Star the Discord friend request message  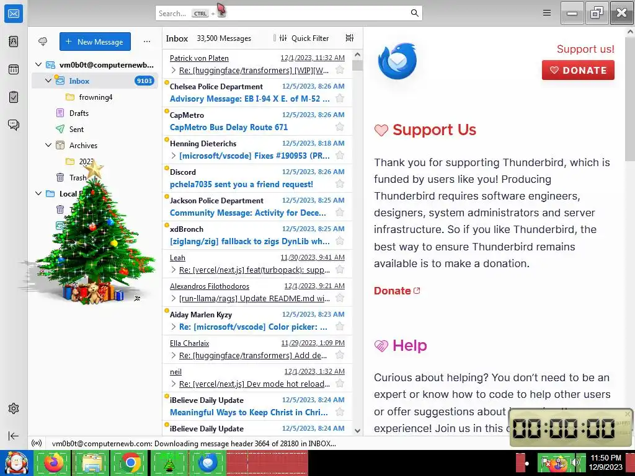(x=340, y=184)
